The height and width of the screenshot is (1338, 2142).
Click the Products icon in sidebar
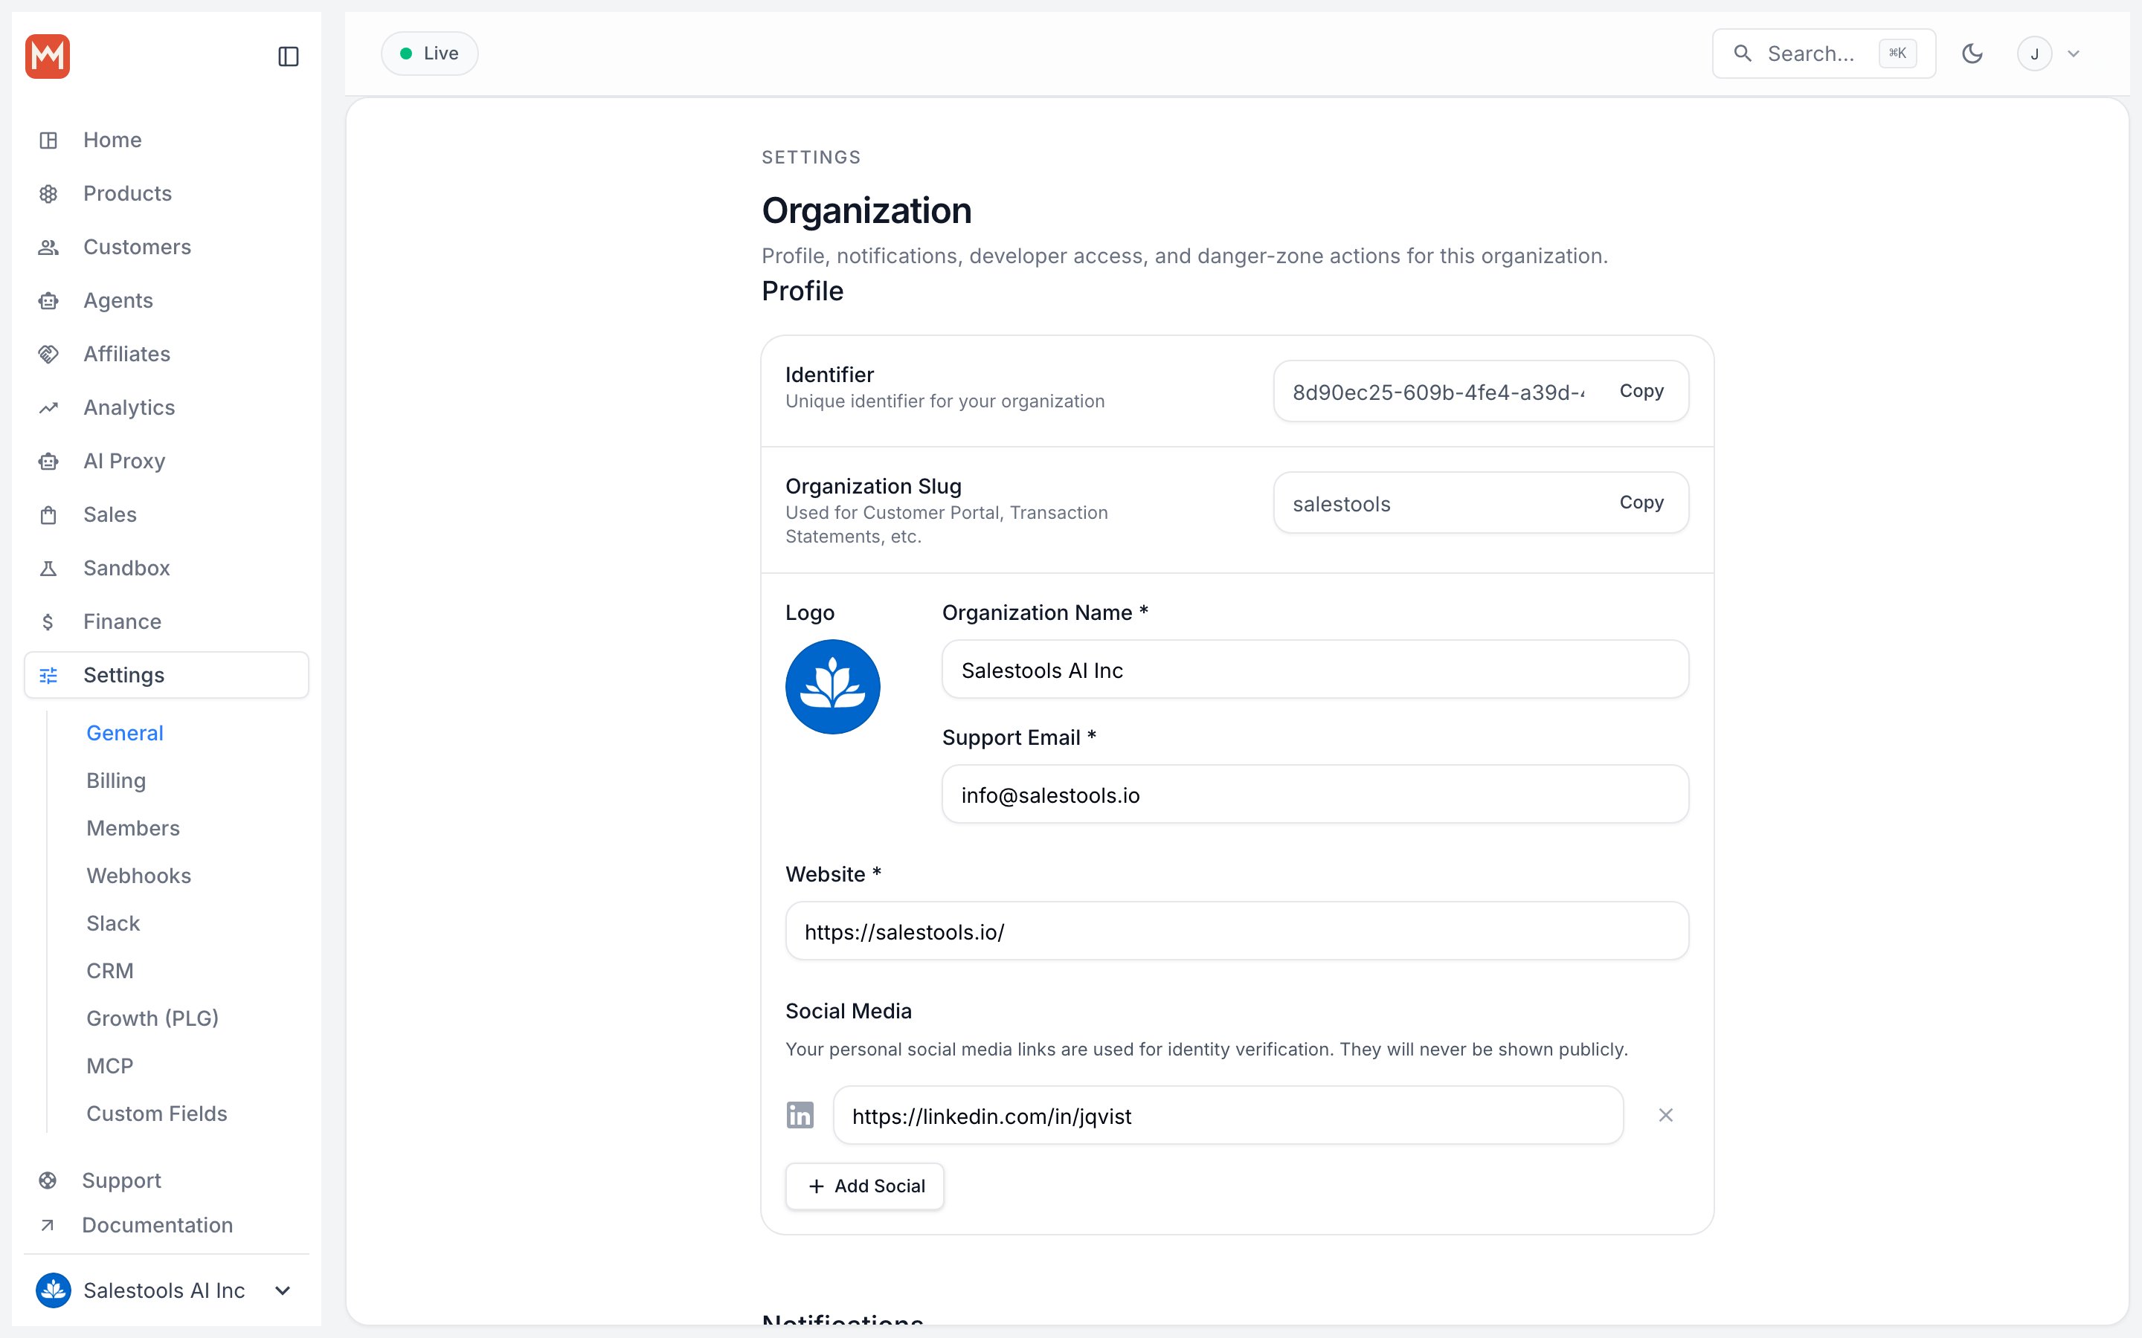pos(48,194)
